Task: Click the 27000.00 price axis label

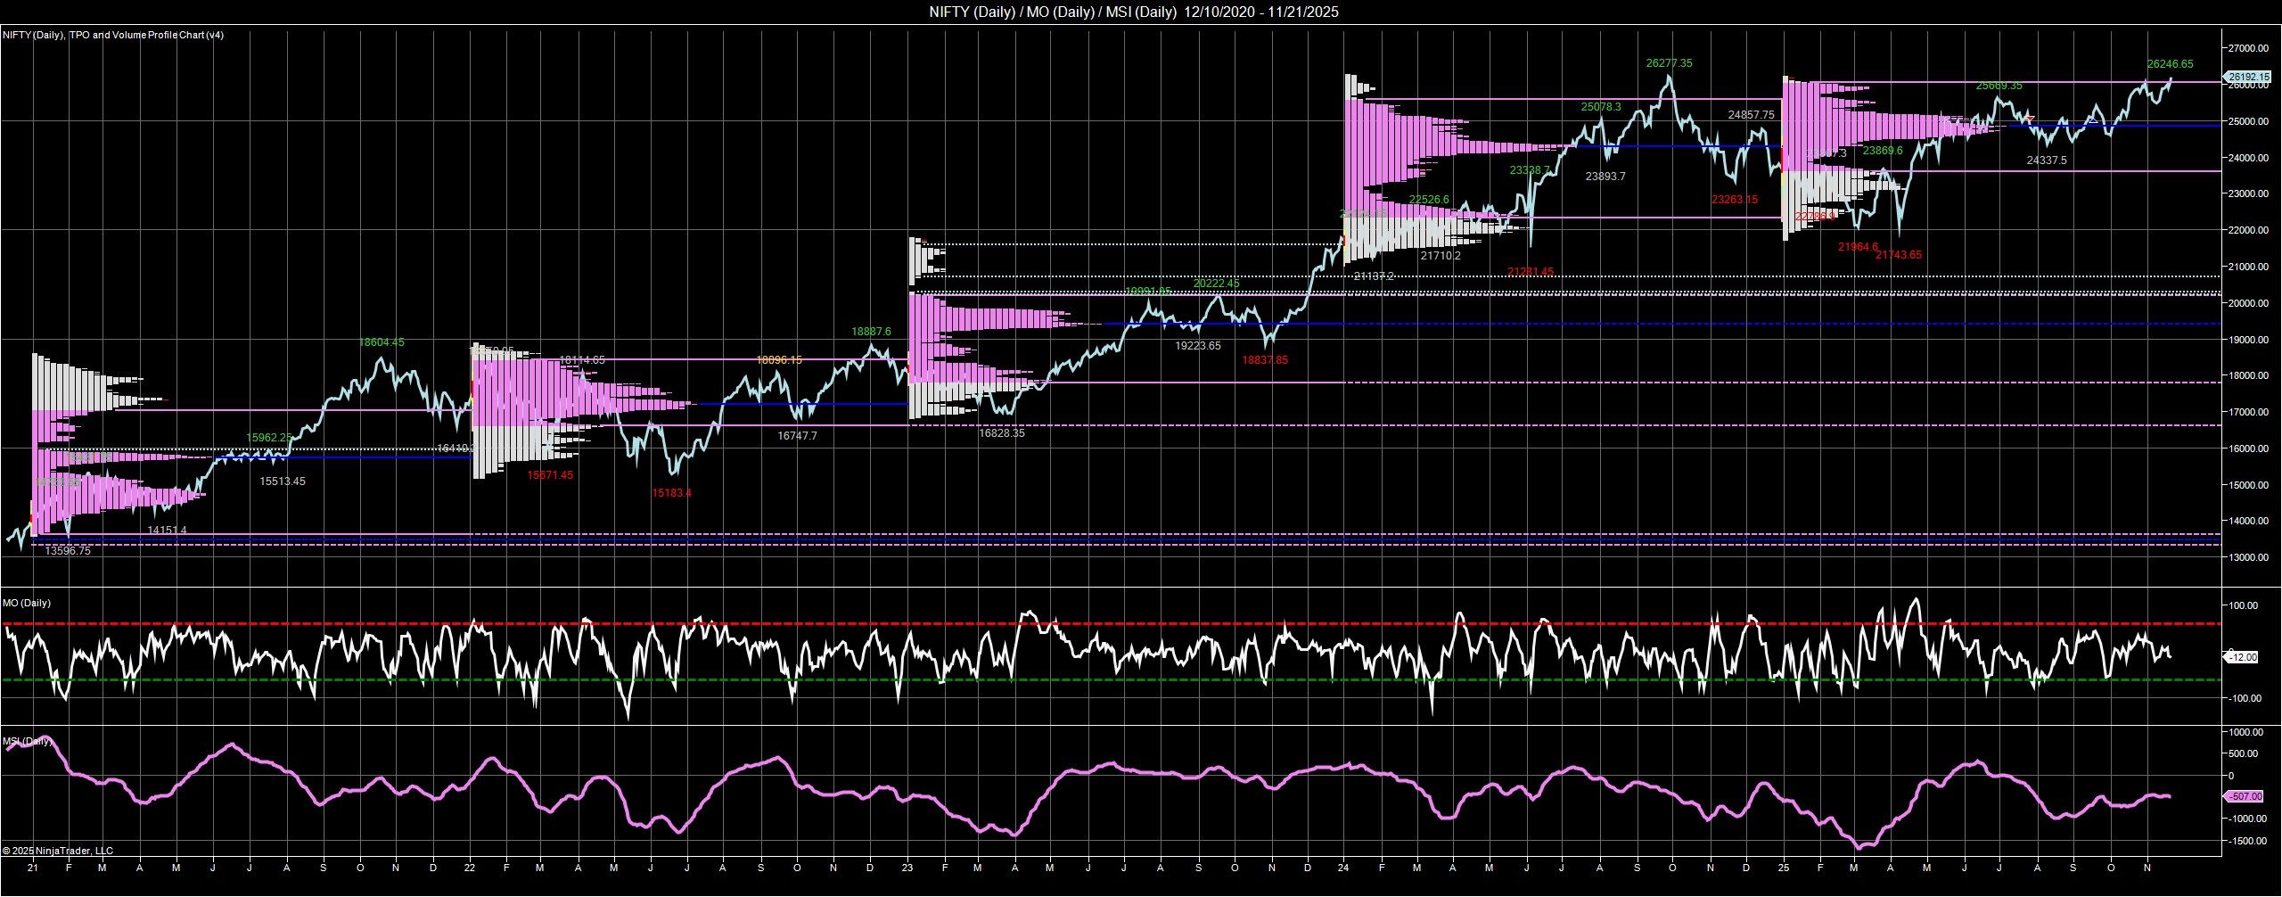Action: 2249,48
